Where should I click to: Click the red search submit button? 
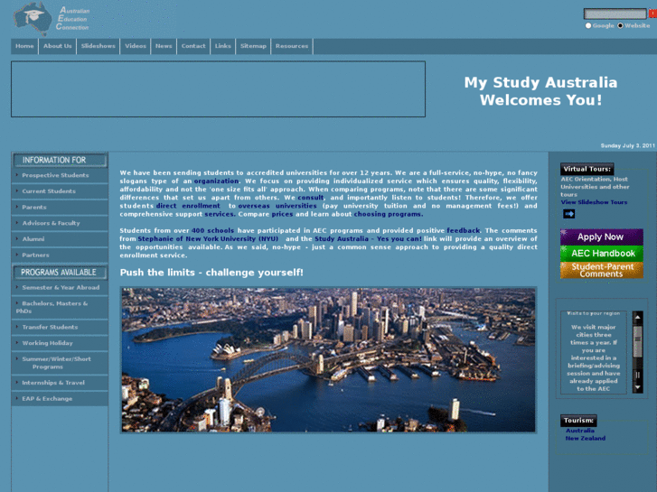click(652, 14)
